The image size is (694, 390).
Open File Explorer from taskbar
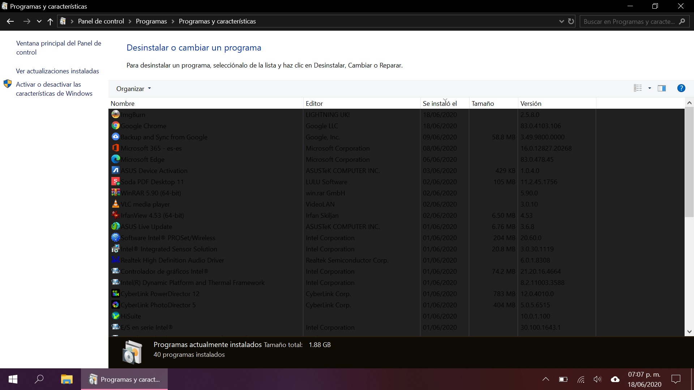[67, 379]
